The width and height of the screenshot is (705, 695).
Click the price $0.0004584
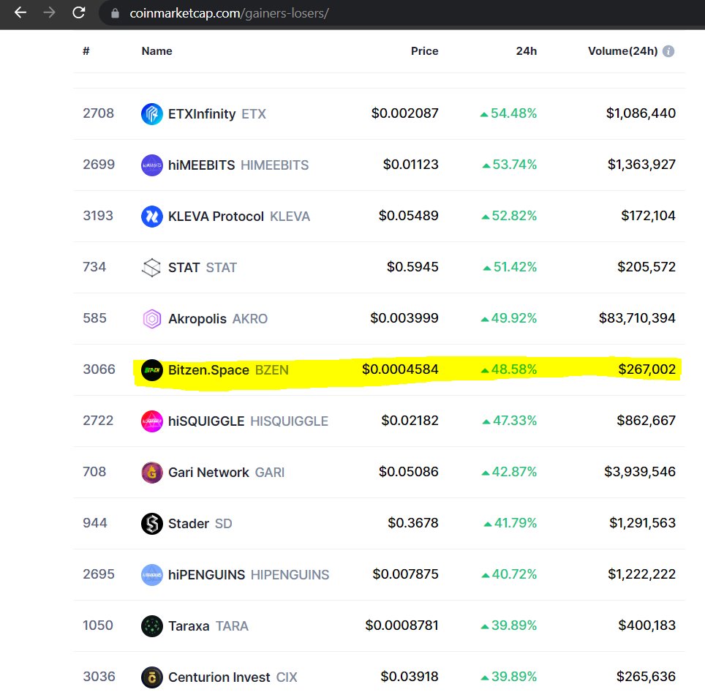[400, 369]
